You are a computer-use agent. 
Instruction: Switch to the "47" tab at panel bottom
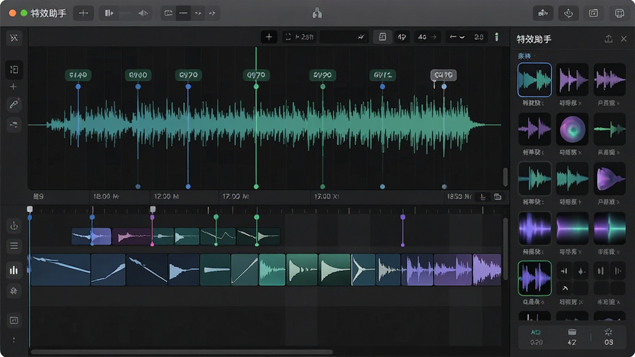tap(572, 337)
